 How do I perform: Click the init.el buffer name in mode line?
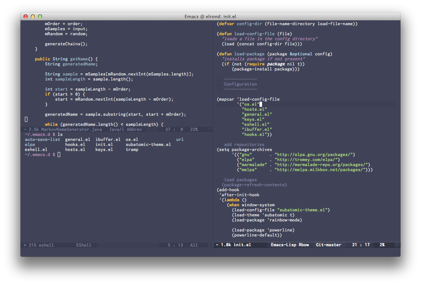(242, 245)
